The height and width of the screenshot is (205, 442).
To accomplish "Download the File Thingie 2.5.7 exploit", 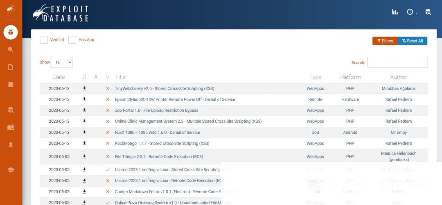I will pos(84,156).
